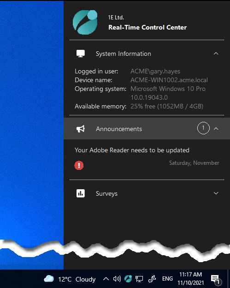Open the Action Center notification icon

coord(216,279)
